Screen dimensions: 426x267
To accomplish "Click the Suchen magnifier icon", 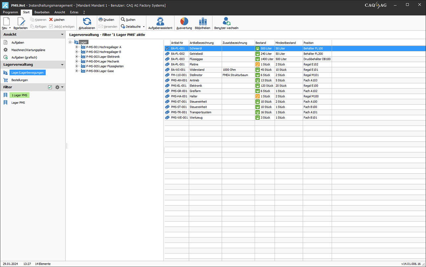I will [123, 20].
